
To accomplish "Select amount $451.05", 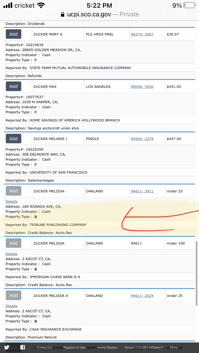I will (174, 87).
